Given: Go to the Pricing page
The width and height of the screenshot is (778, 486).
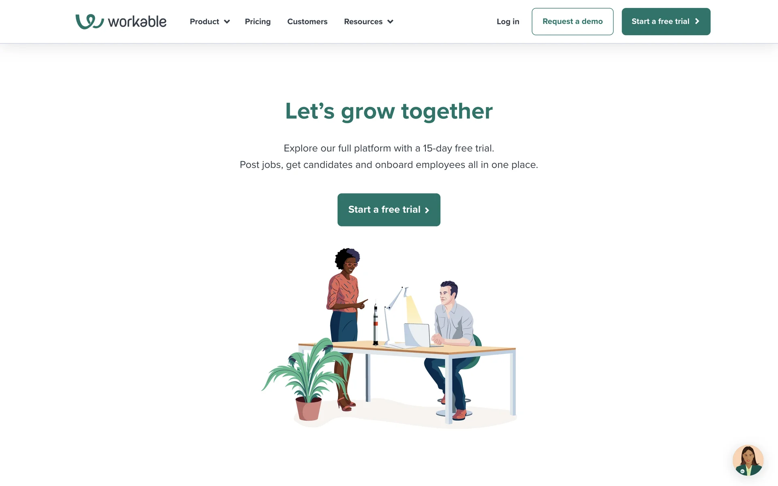Looking at the screenshot, I should tap(258, 21).
